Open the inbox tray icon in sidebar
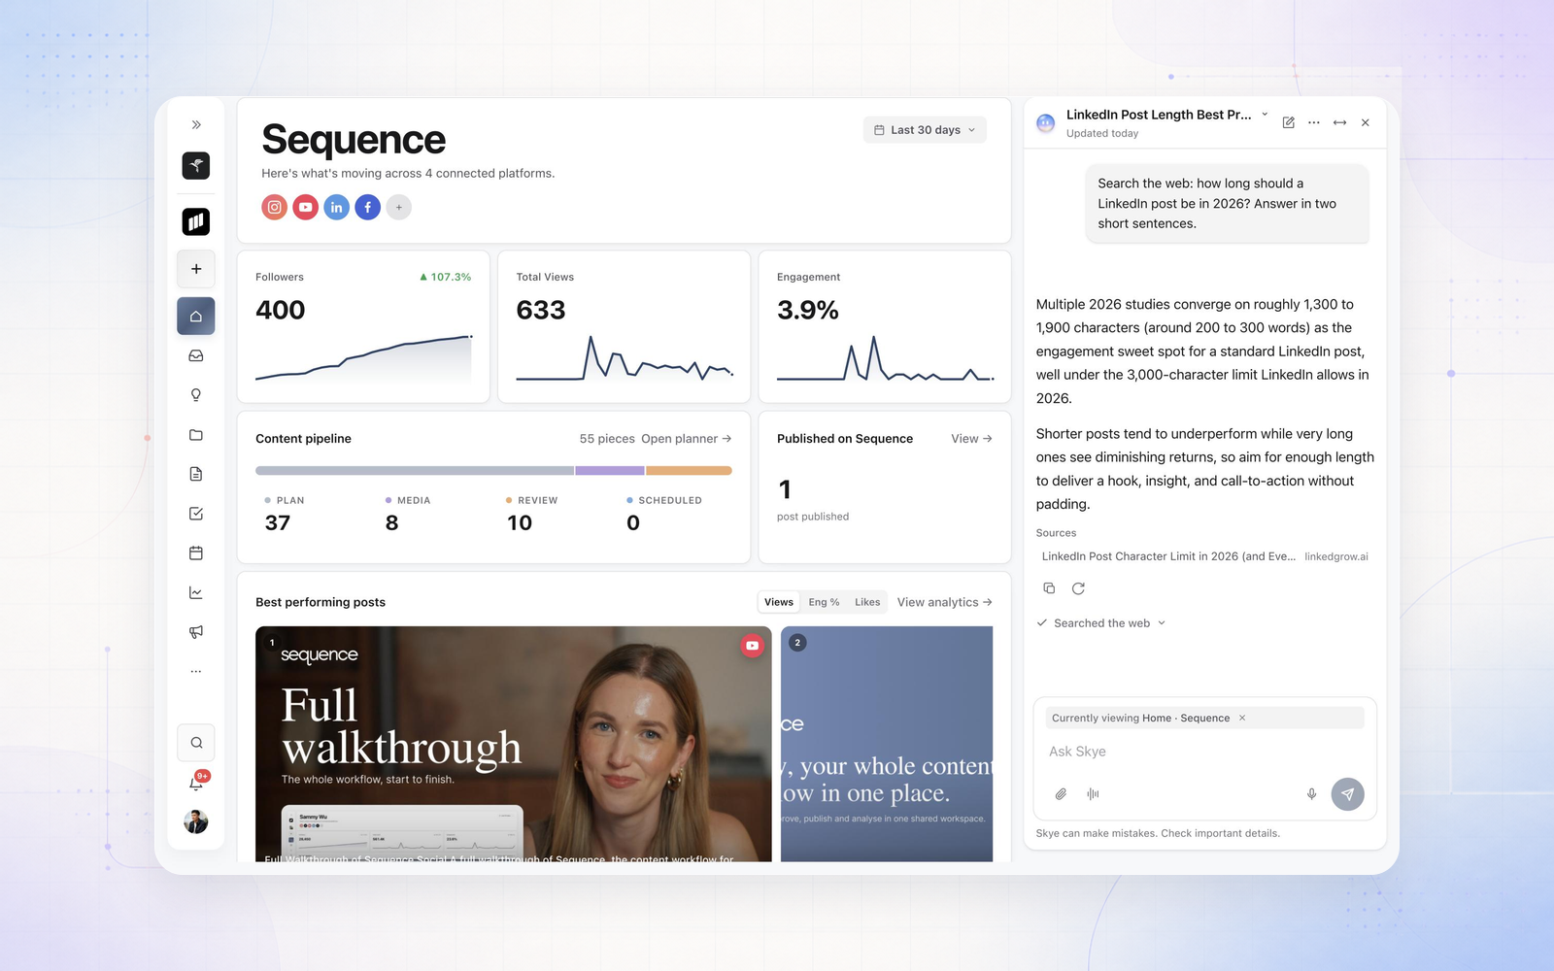 click(x=196, y=356)
